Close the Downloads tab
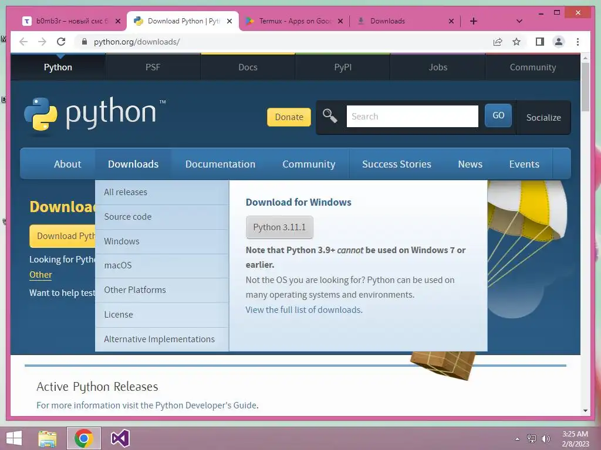Screen dimensions: 601x450 coord(451,21)
